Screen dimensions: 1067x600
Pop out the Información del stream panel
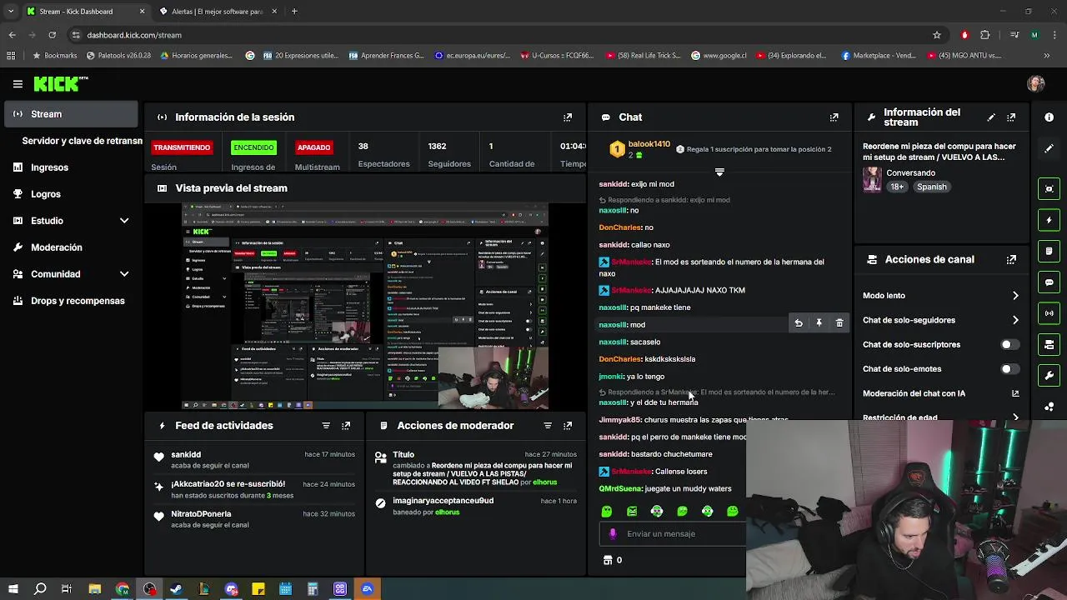[1011, 117]
